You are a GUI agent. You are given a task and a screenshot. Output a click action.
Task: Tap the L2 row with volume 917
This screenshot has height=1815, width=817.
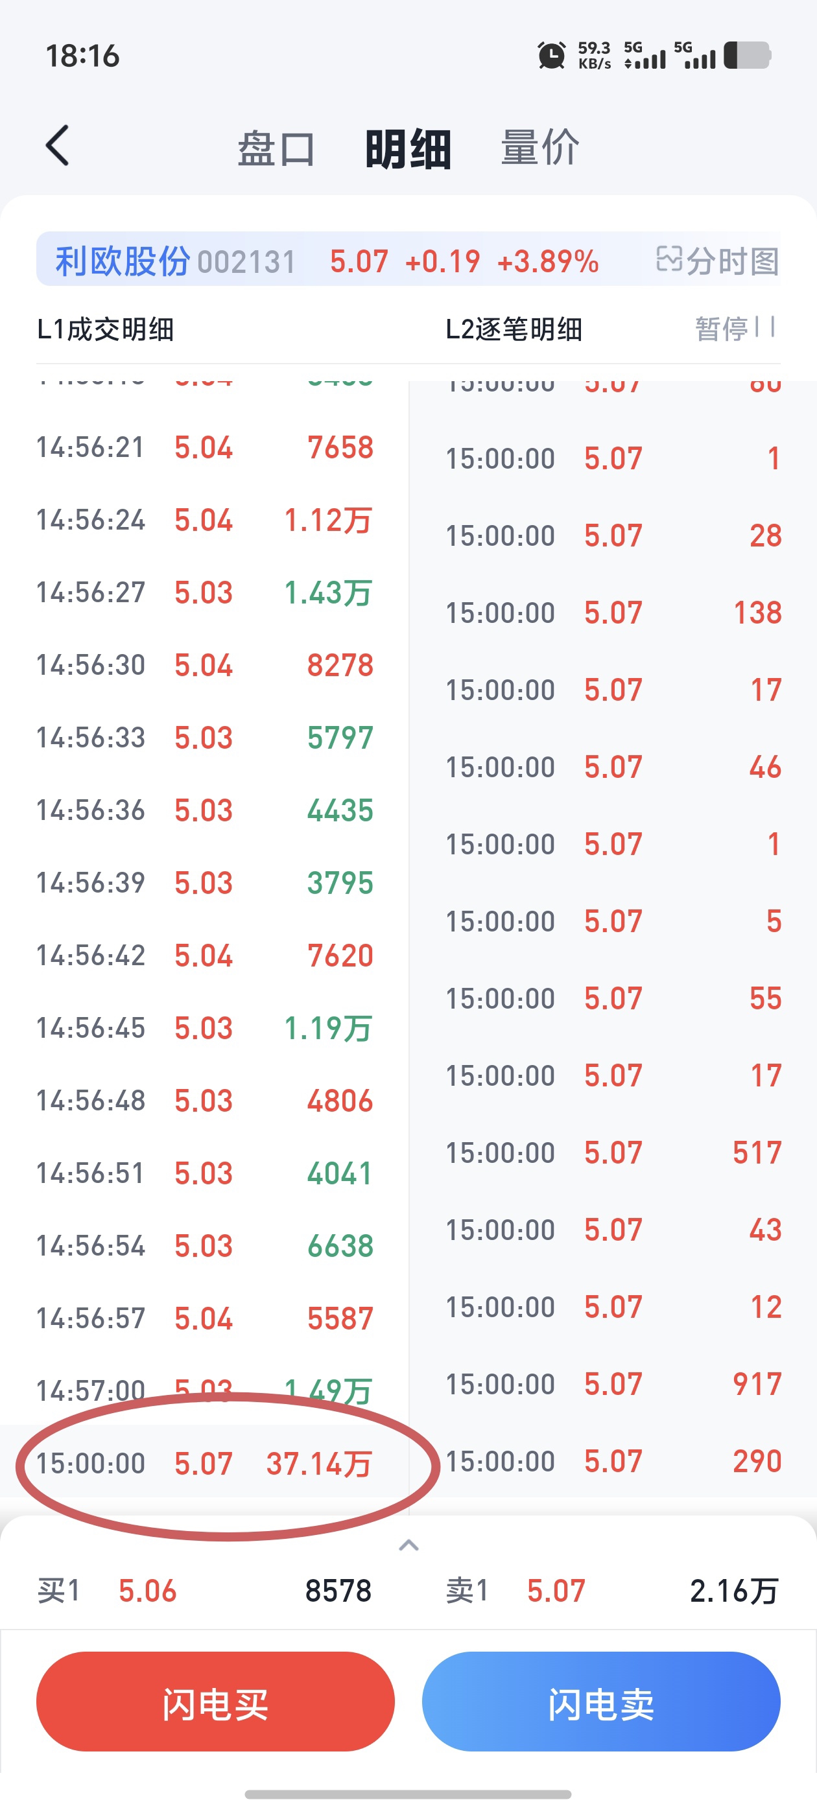pos(613,1384)
